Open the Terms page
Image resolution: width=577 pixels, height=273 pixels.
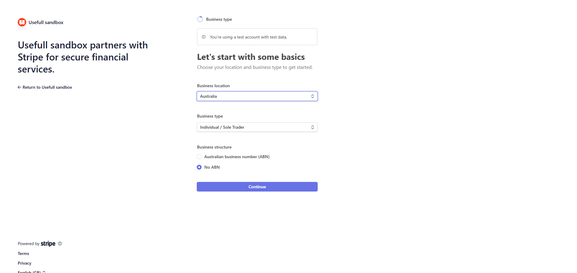coord(23,253)
